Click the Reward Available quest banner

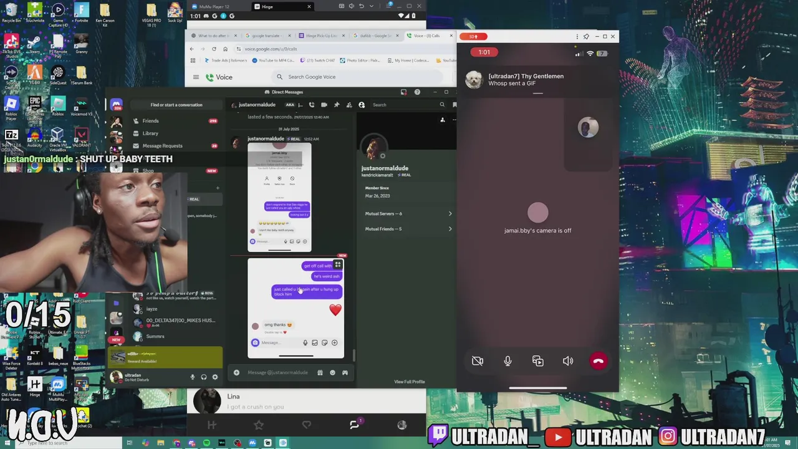pyautogui.click(x=165, y=357)
